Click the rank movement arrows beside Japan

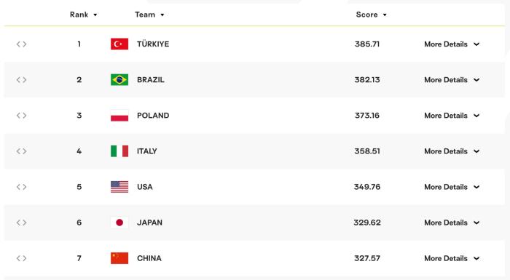coord(21,223)
